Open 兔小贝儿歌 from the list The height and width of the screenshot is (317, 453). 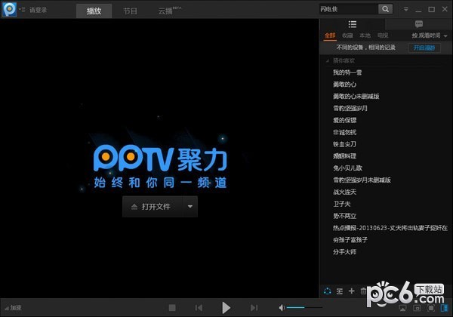(347, 168)
